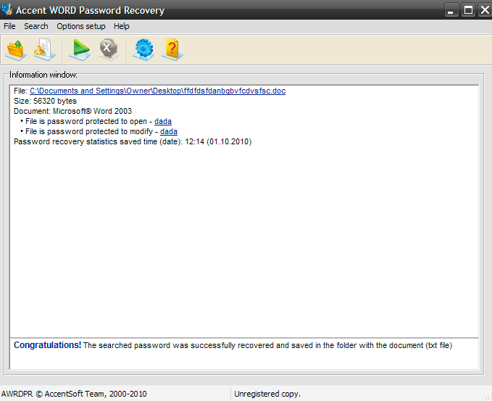Click the yellow help question mark icon
Image resolution: width=492 pixels, height=401 pixels.
tap(172, 49)
